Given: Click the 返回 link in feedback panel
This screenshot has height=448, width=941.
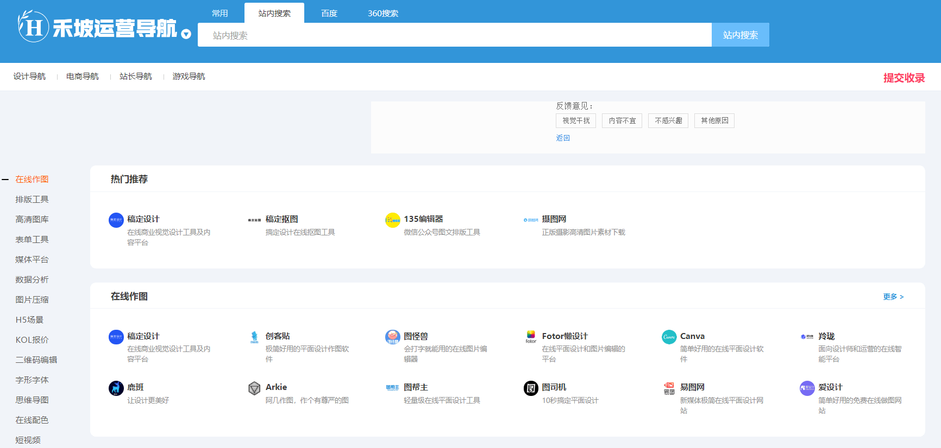Looking at the screenshot, I should (x=563, y=138).
